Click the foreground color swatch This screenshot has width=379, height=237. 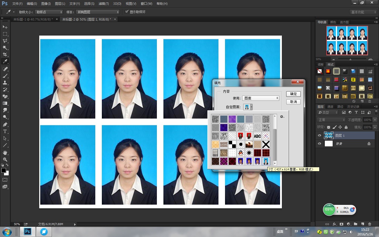point(4,170)
